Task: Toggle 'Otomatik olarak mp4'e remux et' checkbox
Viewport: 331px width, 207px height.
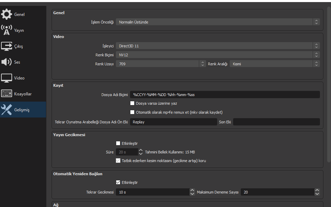Action: (x=132, y=112)
